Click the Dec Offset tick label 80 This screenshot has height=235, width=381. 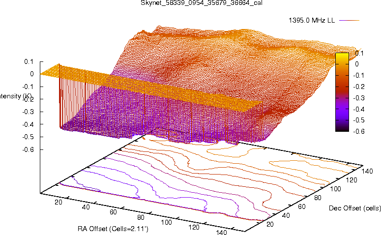coord(318,198)
